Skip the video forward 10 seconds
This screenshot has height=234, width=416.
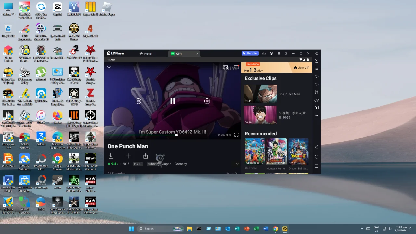coord(207,101)
